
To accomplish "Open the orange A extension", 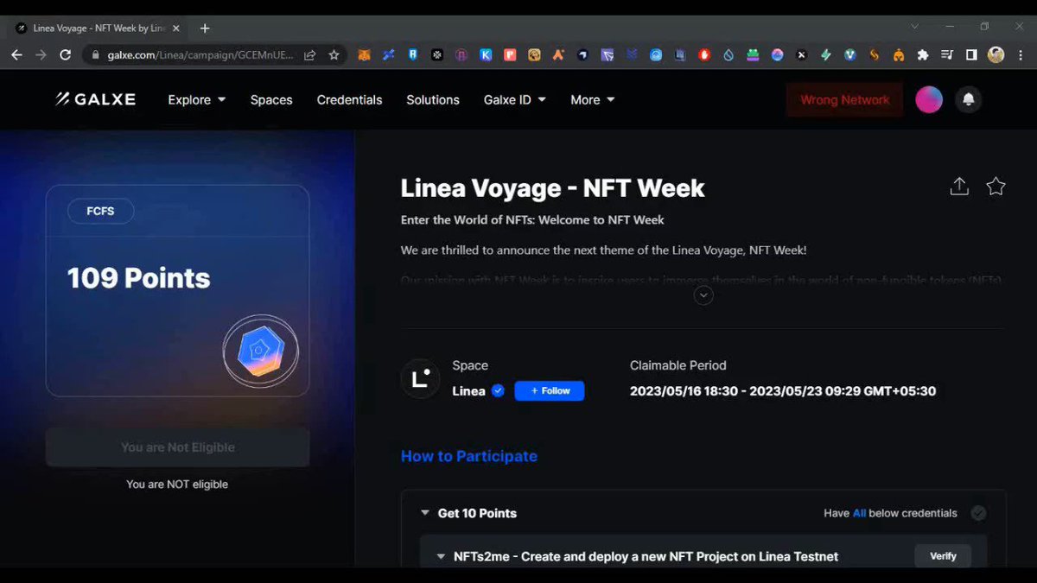I will coord(559,54).
